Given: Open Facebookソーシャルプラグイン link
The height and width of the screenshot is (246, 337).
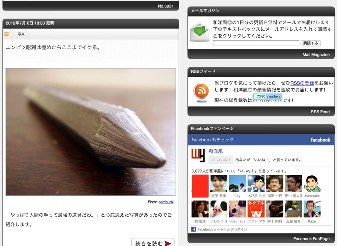Looking at the screenshot, I should pos(222,229).
